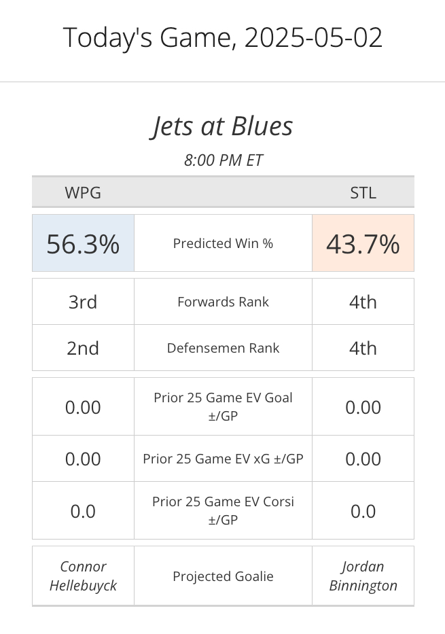445x634 pixels.
Task: Select the Today's Game date heading
Action: (x=222, y=37)
